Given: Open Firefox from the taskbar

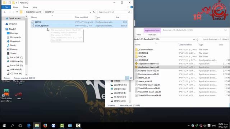Looking at the screenshot, I should coord(45,126).
